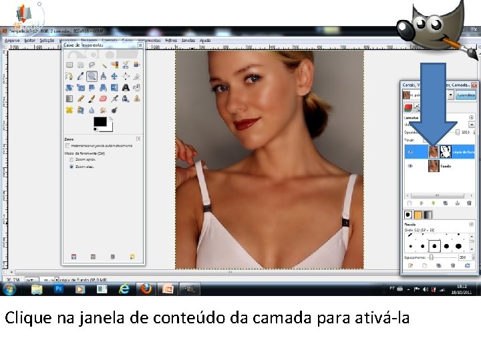
Task: Select the Blend gradient tool
Action: pyautogui.click(x=69, y=99)
